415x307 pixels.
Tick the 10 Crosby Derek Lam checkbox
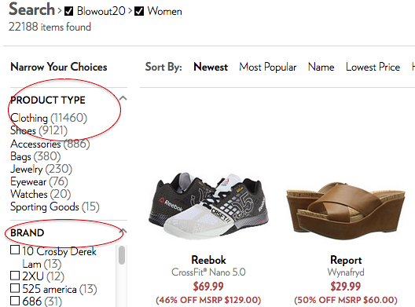(15, 250)
